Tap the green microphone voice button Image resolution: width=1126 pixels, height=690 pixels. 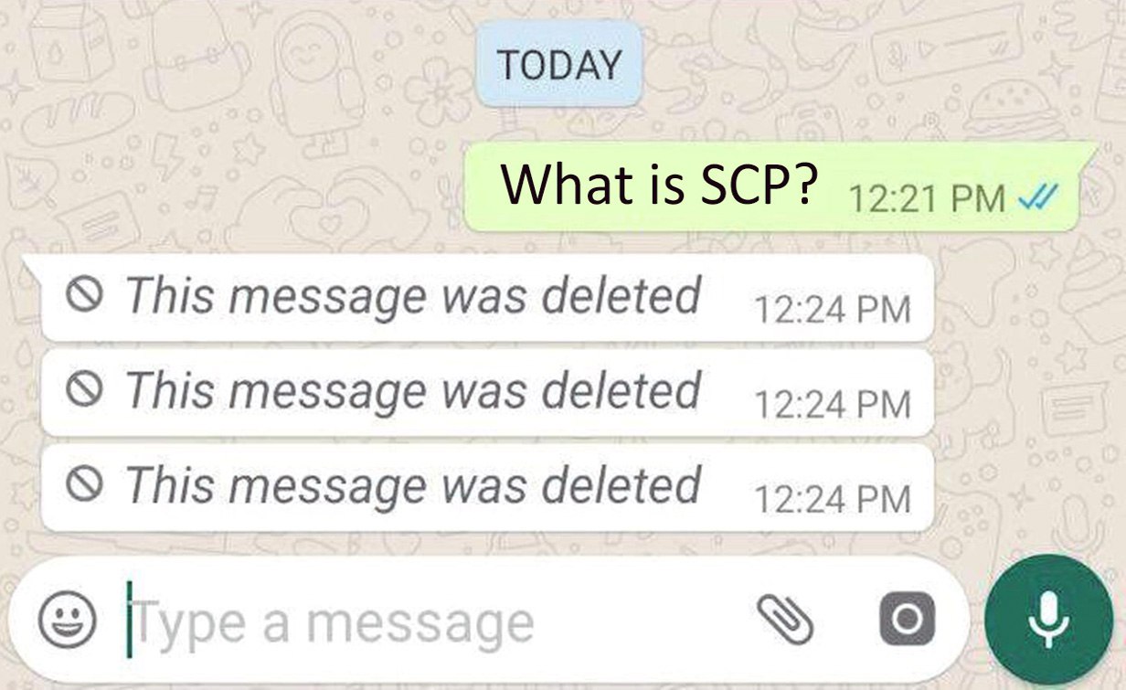tap(1048, 620)
